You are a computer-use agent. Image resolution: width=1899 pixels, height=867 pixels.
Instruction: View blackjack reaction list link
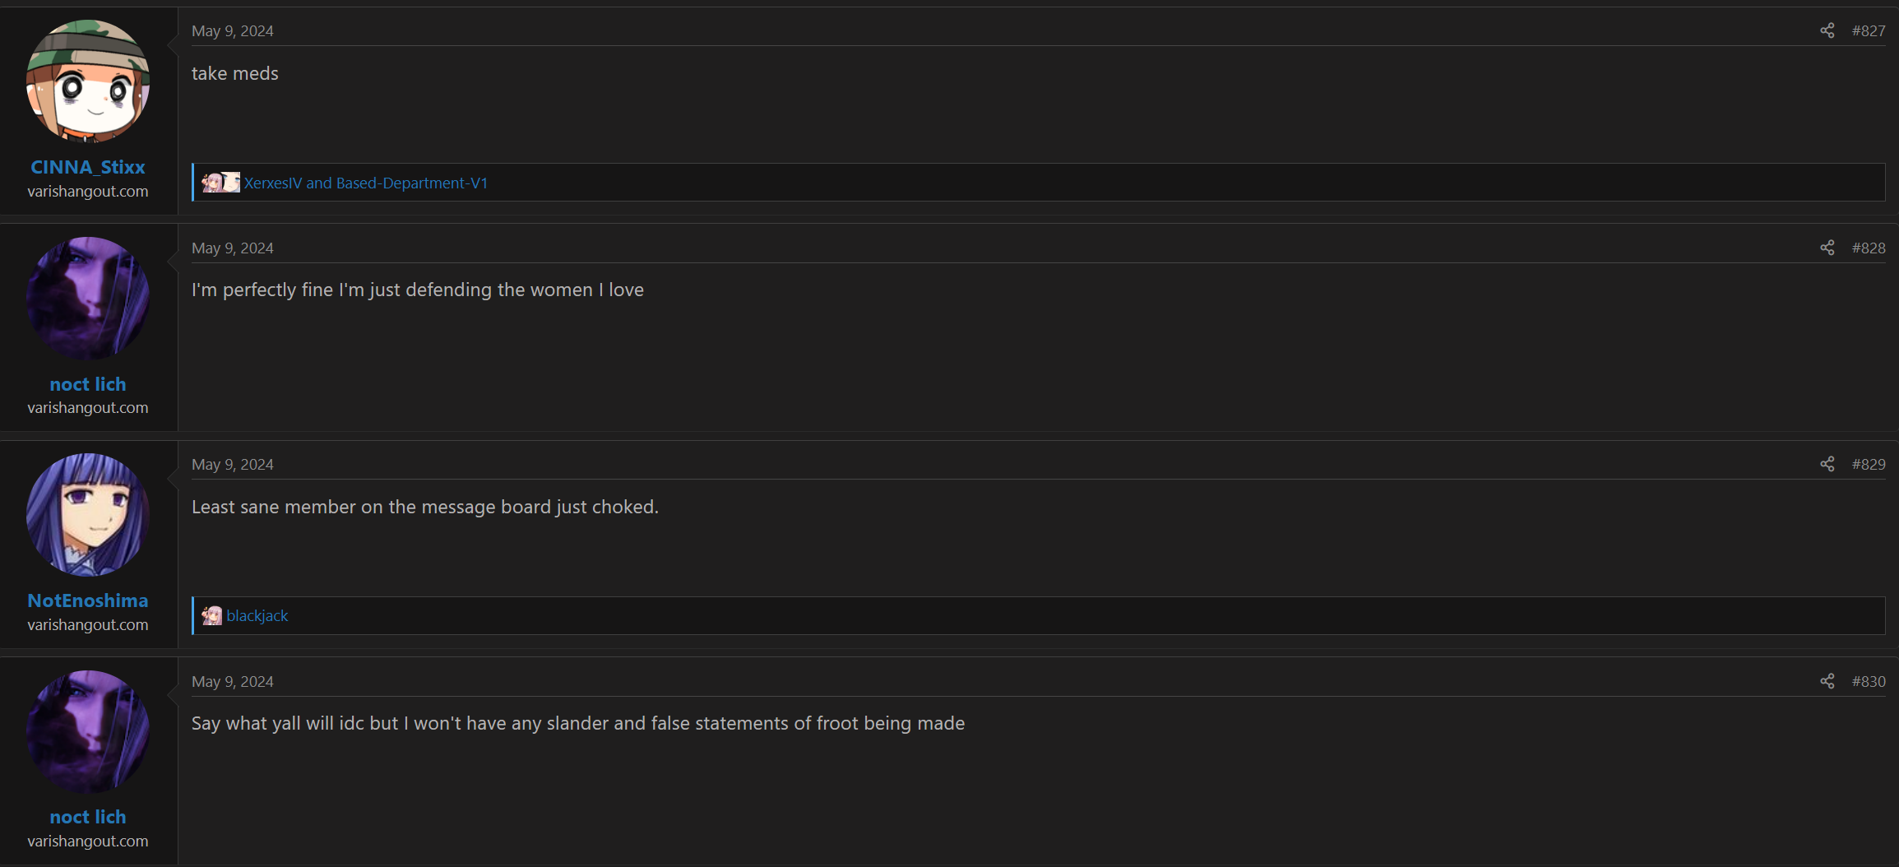pos(257,615)
